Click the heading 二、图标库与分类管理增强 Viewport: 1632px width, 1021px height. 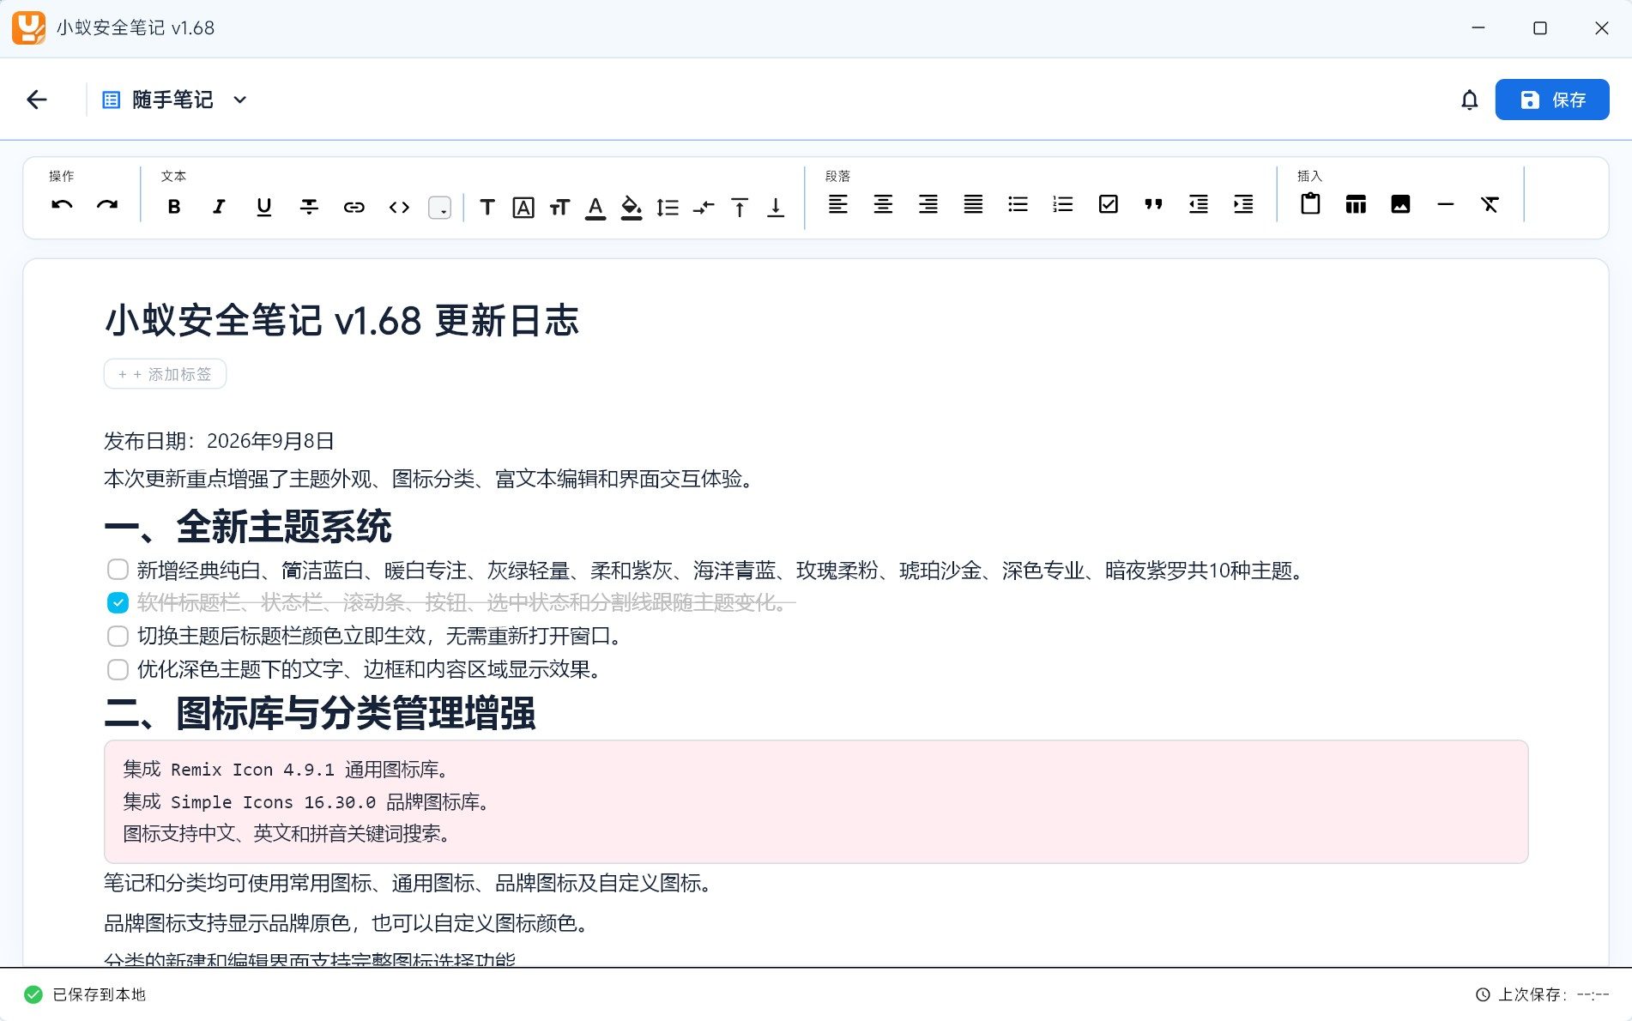[x=320, y=713]
